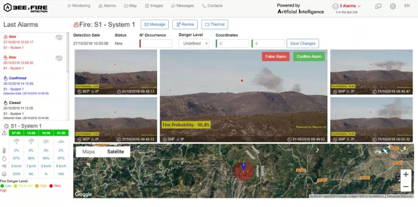Open the Danger Level dropdown
This screenshot has height=207, width=418.
coord(194,44)
